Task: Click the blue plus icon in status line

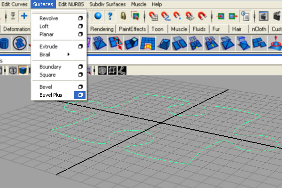Action: point(24,16)
